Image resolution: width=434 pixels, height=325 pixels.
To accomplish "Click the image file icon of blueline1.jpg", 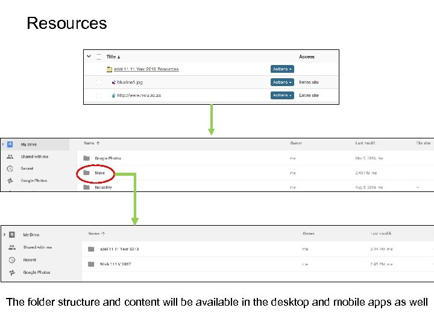I will tap(113, 82).
